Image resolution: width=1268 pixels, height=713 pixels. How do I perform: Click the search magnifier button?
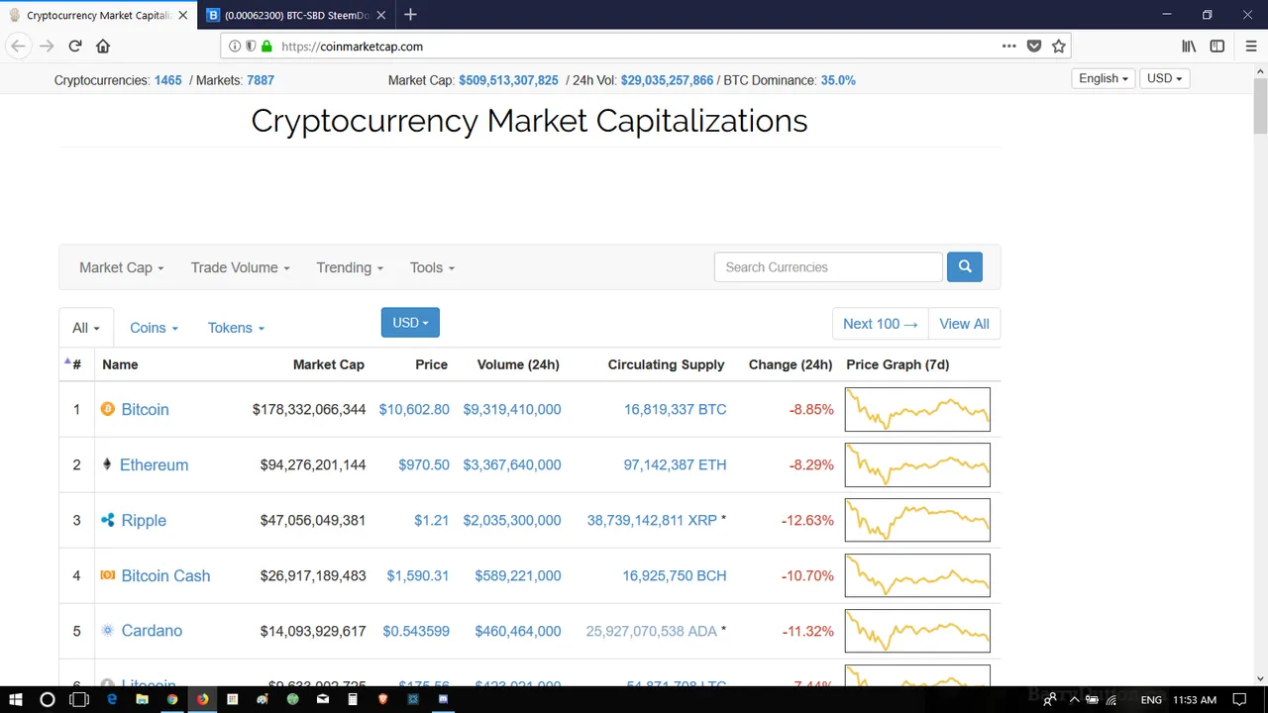tap(965, 266)
